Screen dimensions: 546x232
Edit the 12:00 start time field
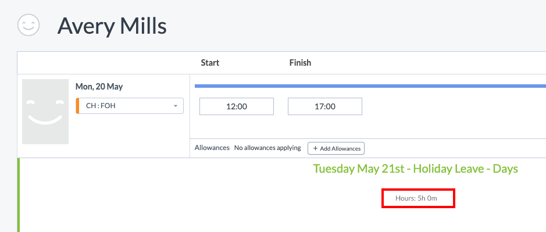pos(237,106)
